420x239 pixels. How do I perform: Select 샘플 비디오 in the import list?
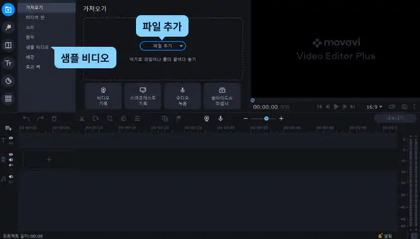pos(37,47)
